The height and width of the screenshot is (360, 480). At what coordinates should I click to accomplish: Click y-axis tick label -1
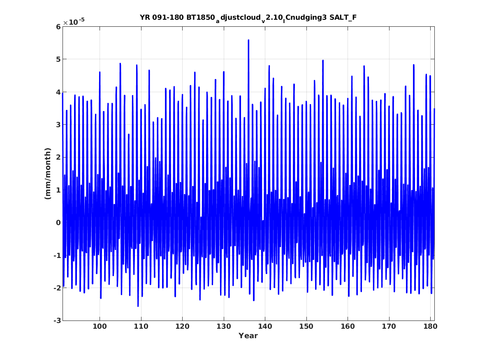point(57,255)
